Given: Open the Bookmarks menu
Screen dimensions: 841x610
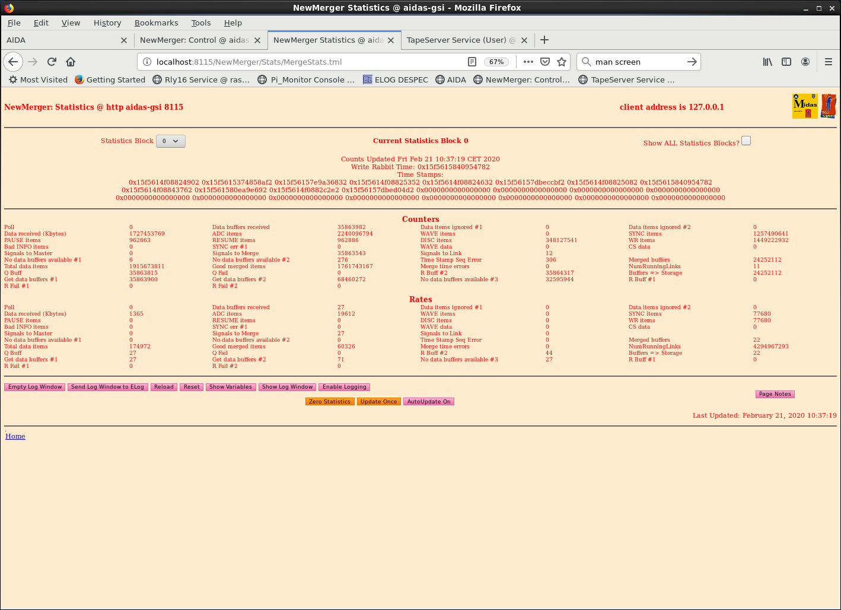Looking at the screenshot, I should [x=156, y=23].
